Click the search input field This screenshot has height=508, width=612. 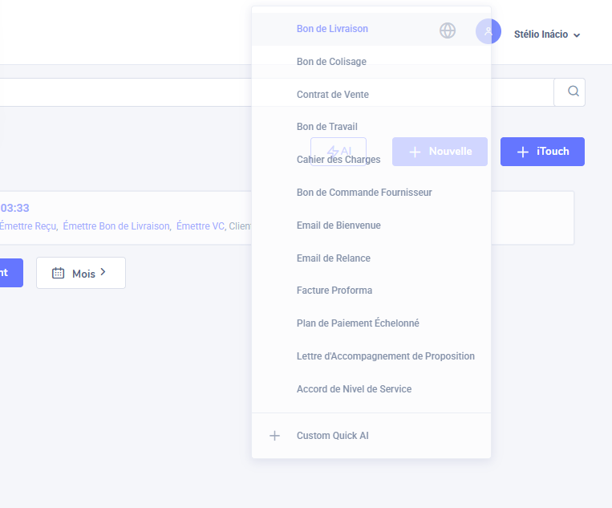277,92
